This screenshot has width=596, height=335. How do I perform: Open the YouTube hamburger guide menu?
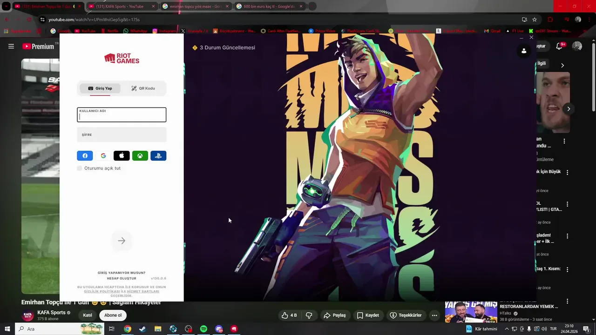pos(11,46)
